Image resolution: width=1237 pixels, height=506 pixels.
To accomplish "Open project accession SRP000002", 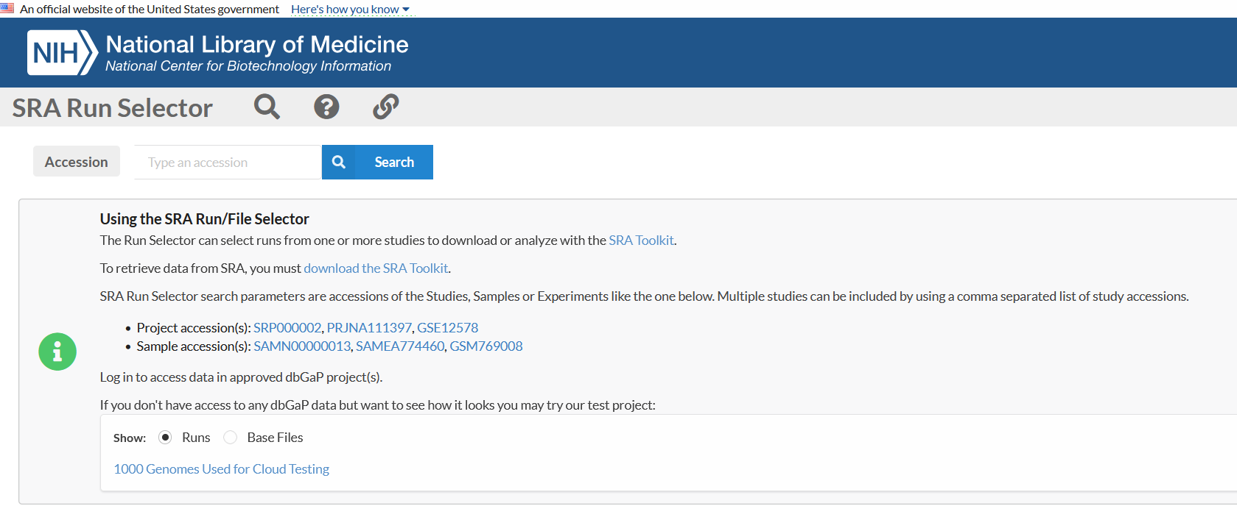I will coord(287,328).
